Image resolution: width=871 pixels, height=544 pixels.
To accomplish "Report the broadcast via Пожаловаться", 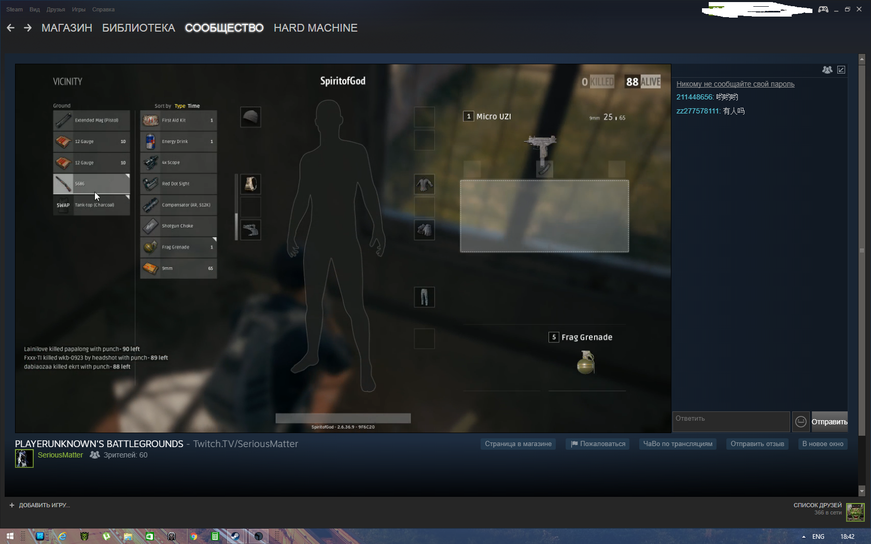I will [598, 444].
